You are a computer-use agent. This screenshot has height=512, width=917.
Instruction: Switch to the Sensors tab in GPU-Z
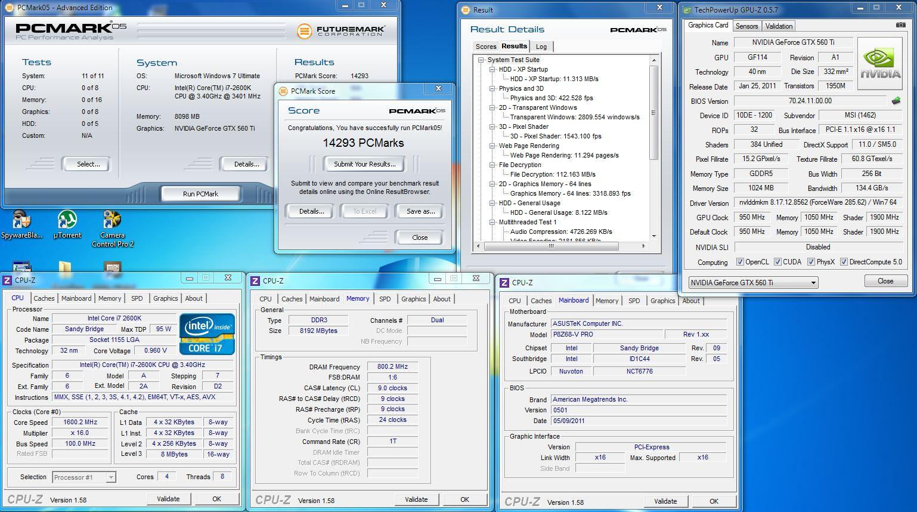[746, 26]
